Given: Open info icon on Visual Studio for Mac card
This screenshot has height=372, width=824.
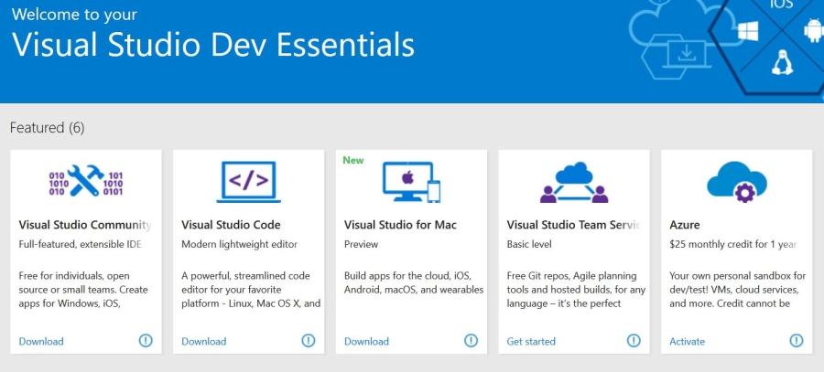Looking at the screenshot, I should (x=472, y=341).
